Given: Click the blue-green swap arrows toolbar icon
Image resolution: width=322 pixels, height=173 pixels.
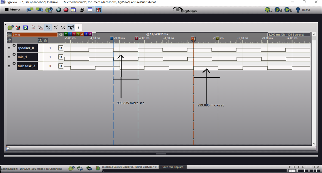Looking at the screenshot, I should (30, 10).
